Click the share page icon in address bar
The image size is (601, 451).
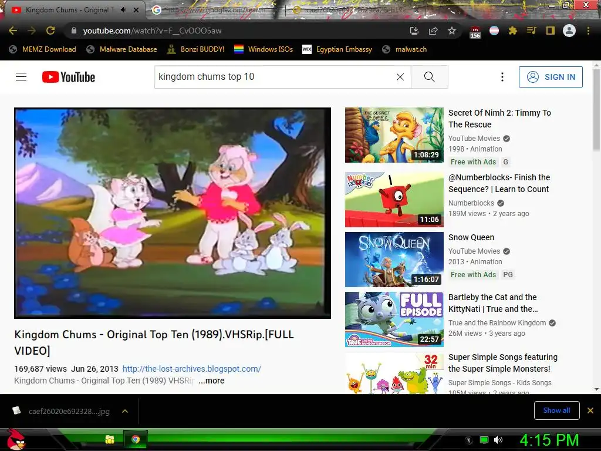click(433, 31)
